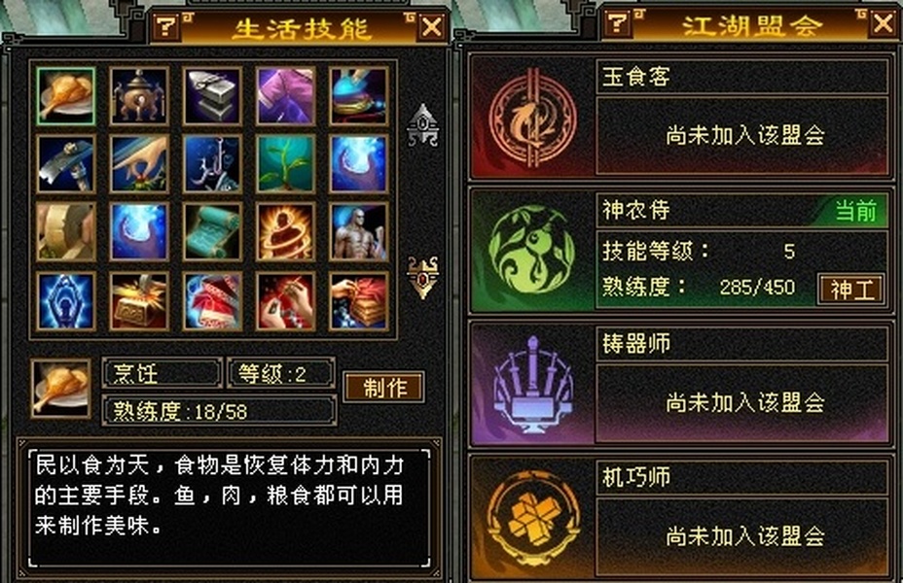Select the alchemy cauldron skill icon
This screenshot has width=903, height=583.
139,96
